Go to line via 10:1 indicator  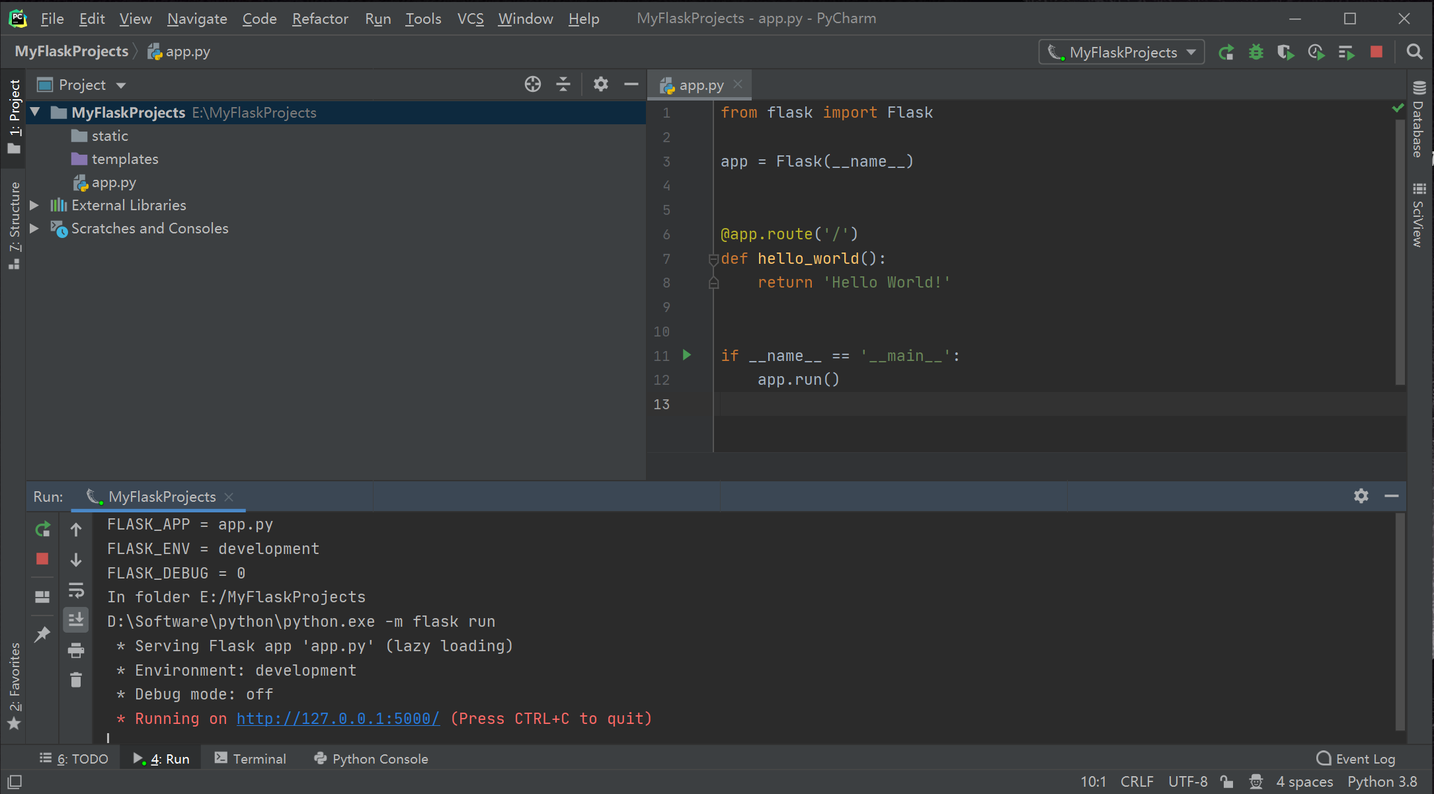[x=1093, y=782]
